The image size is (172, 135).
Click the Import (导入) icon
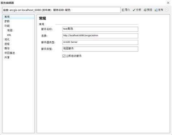tap(123, 10)
